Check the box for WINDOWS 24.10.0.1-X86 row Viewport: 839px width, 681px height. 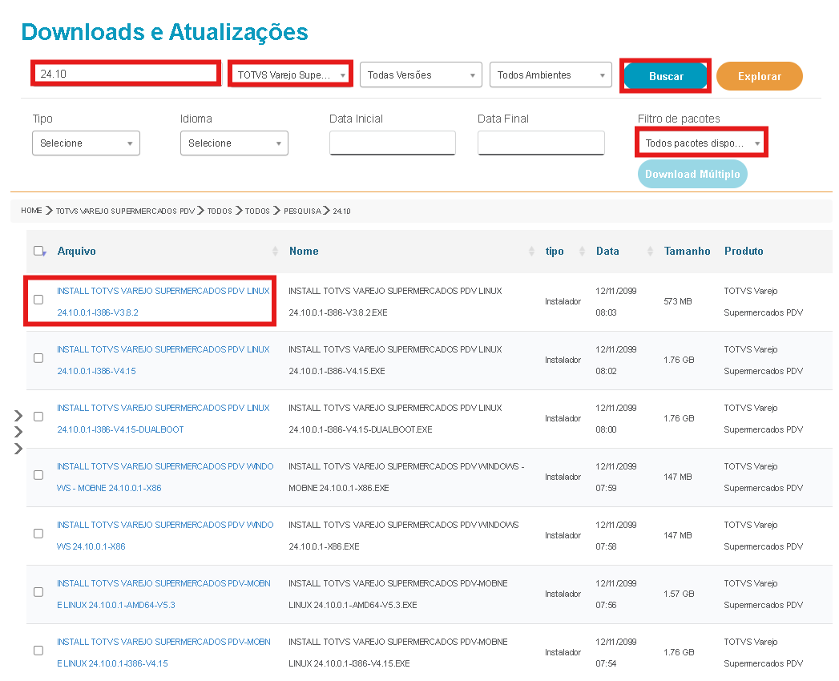(38, 534)
